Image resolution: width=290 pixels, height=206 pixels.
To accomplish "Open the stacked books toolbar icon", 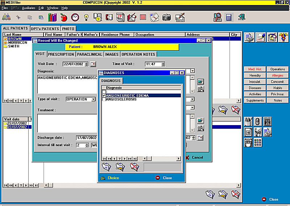I will (52, 17).
